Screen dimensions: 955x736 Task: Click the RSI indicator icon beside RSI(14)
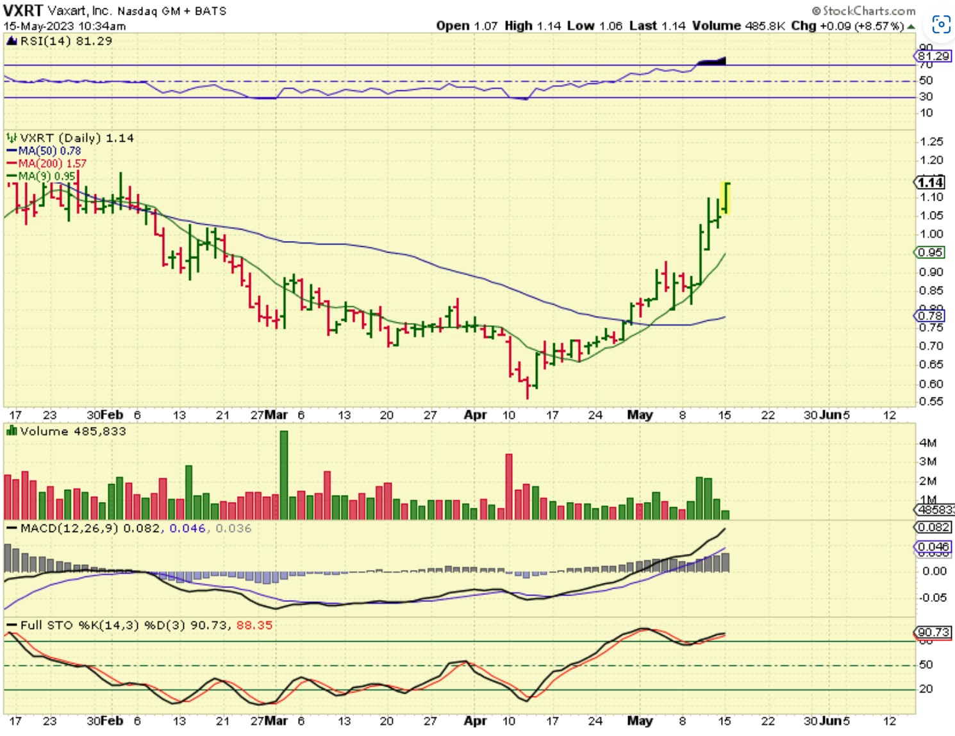pos(12,41)
